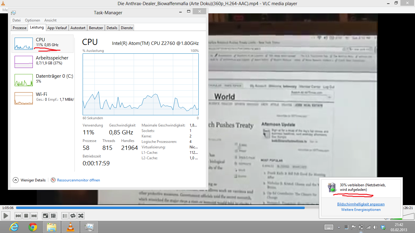Click the battery icon in the power popup
This screenshot has width=415, height=233.
(x=332, y=187)
